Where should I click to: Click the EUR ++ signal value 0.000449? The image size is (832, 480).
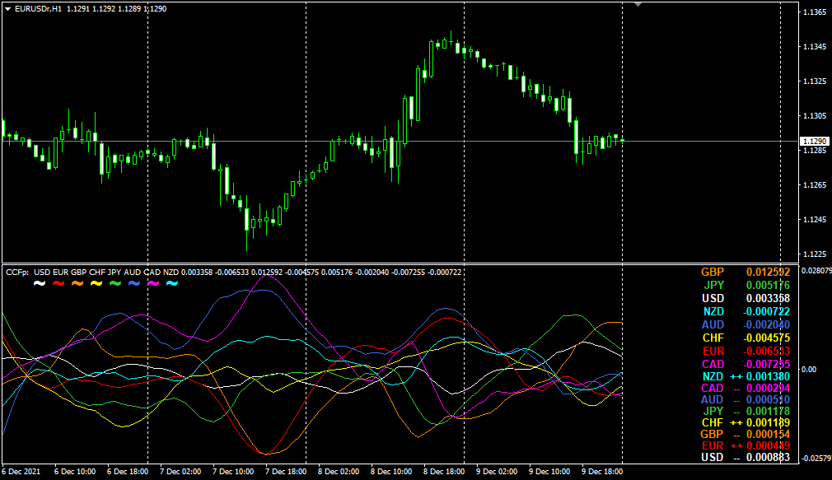point(768,445)
